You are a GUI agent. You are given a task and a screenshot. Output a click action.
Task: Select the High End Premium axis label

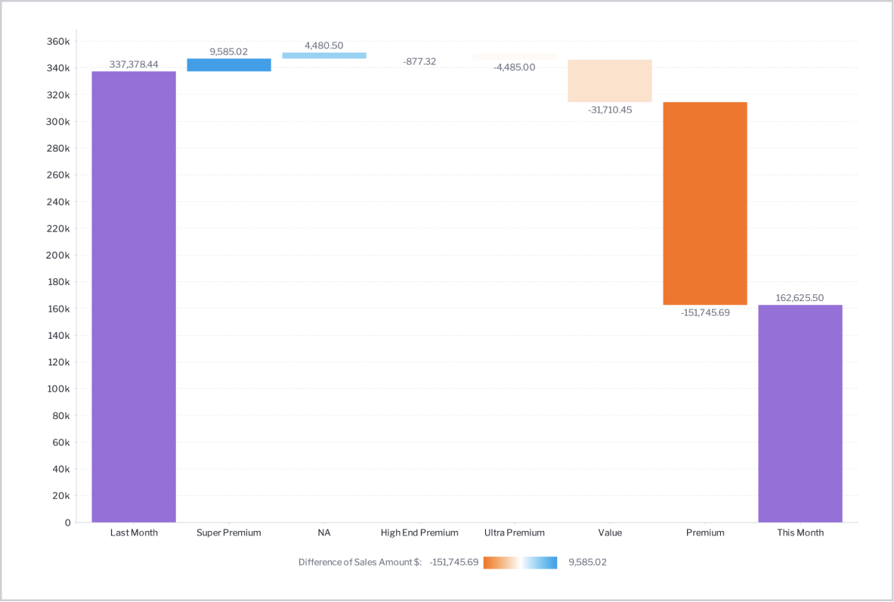419,532
